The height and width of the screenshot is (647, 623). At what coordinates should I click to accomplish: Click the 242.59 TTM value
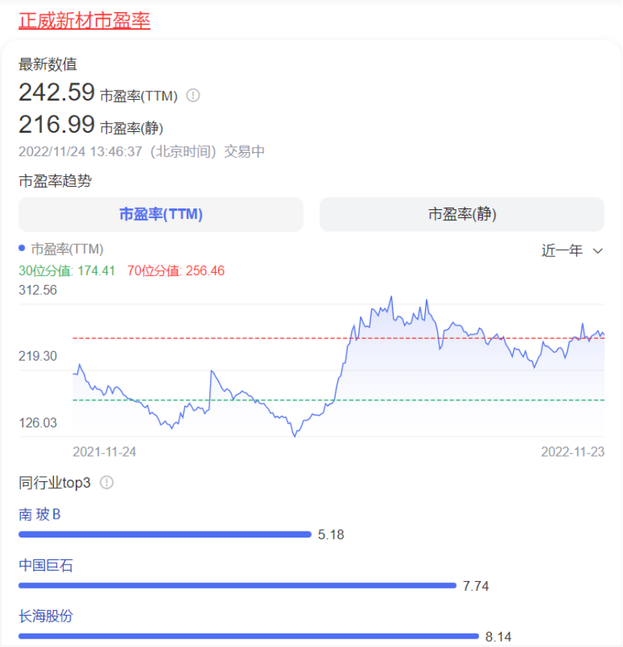57,92
